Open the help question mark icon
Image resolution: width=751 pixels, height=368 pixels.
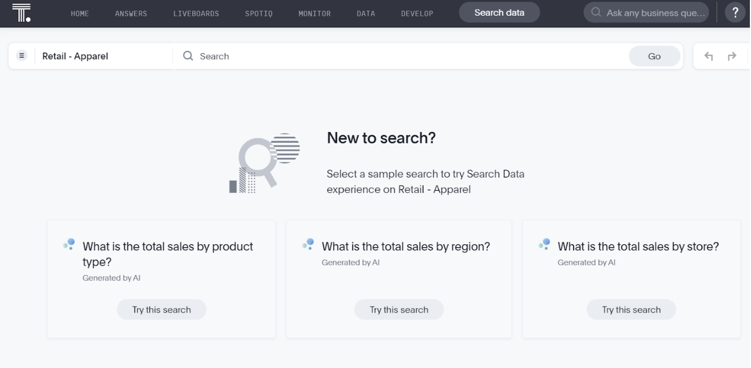735,13
